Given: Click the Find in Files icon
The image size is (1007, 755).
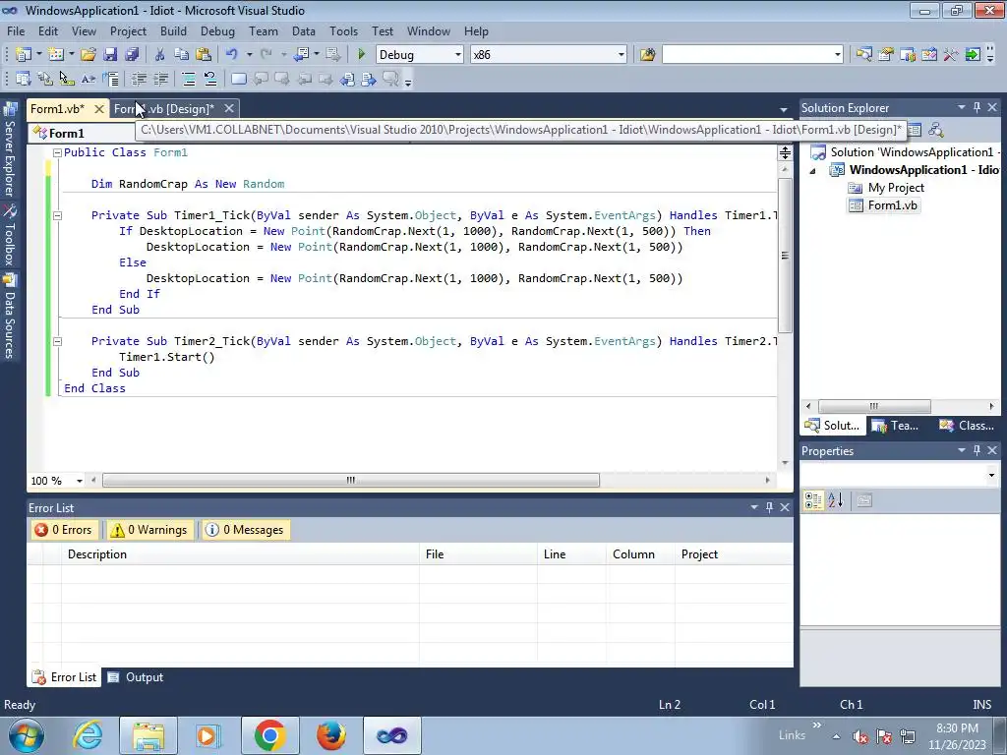Looking at the screenshot, I should [647, 55].
